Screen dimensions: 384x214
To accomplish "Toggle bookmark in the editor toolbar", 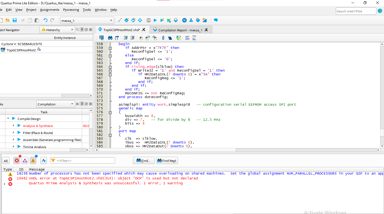I will click(141, 38).
